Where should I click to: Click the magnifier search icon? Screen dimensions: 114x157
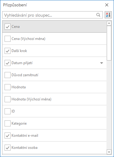(98, 15)
